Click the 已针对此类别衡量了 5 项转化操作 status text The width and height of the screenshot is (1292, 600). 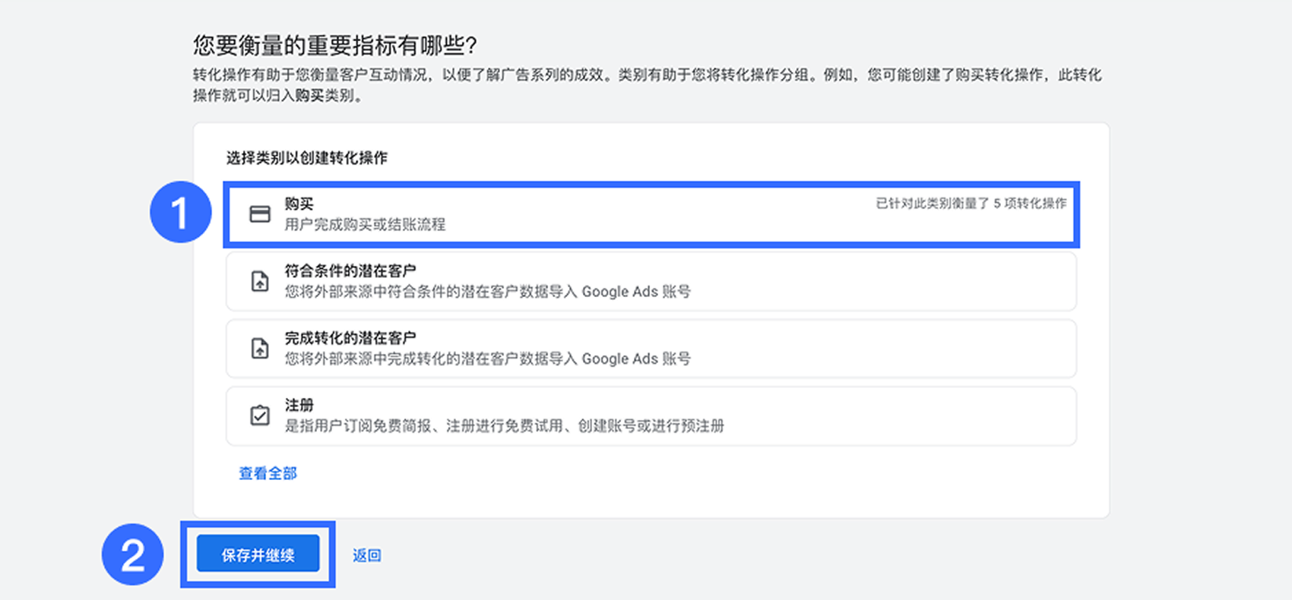click(971, 204)
